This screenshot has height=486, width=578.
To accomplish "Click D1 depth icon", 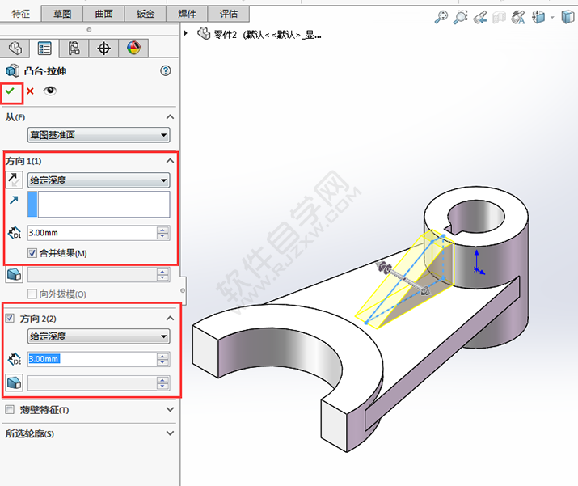I will tap(15, 233).
